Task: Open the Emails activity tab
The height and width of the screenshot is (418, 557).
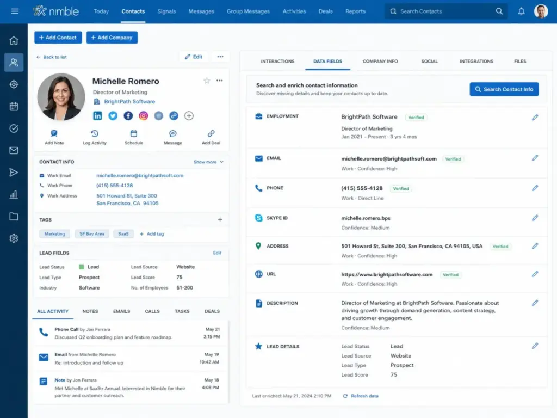Action: point(121,311)
